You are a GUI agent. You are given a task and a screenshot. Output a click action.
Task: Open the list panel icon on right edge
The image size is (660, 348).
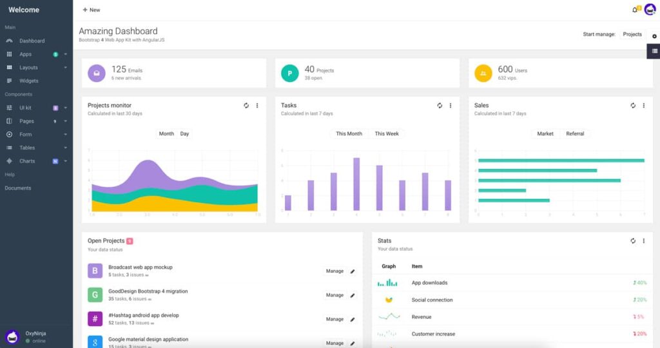(654, 51)
